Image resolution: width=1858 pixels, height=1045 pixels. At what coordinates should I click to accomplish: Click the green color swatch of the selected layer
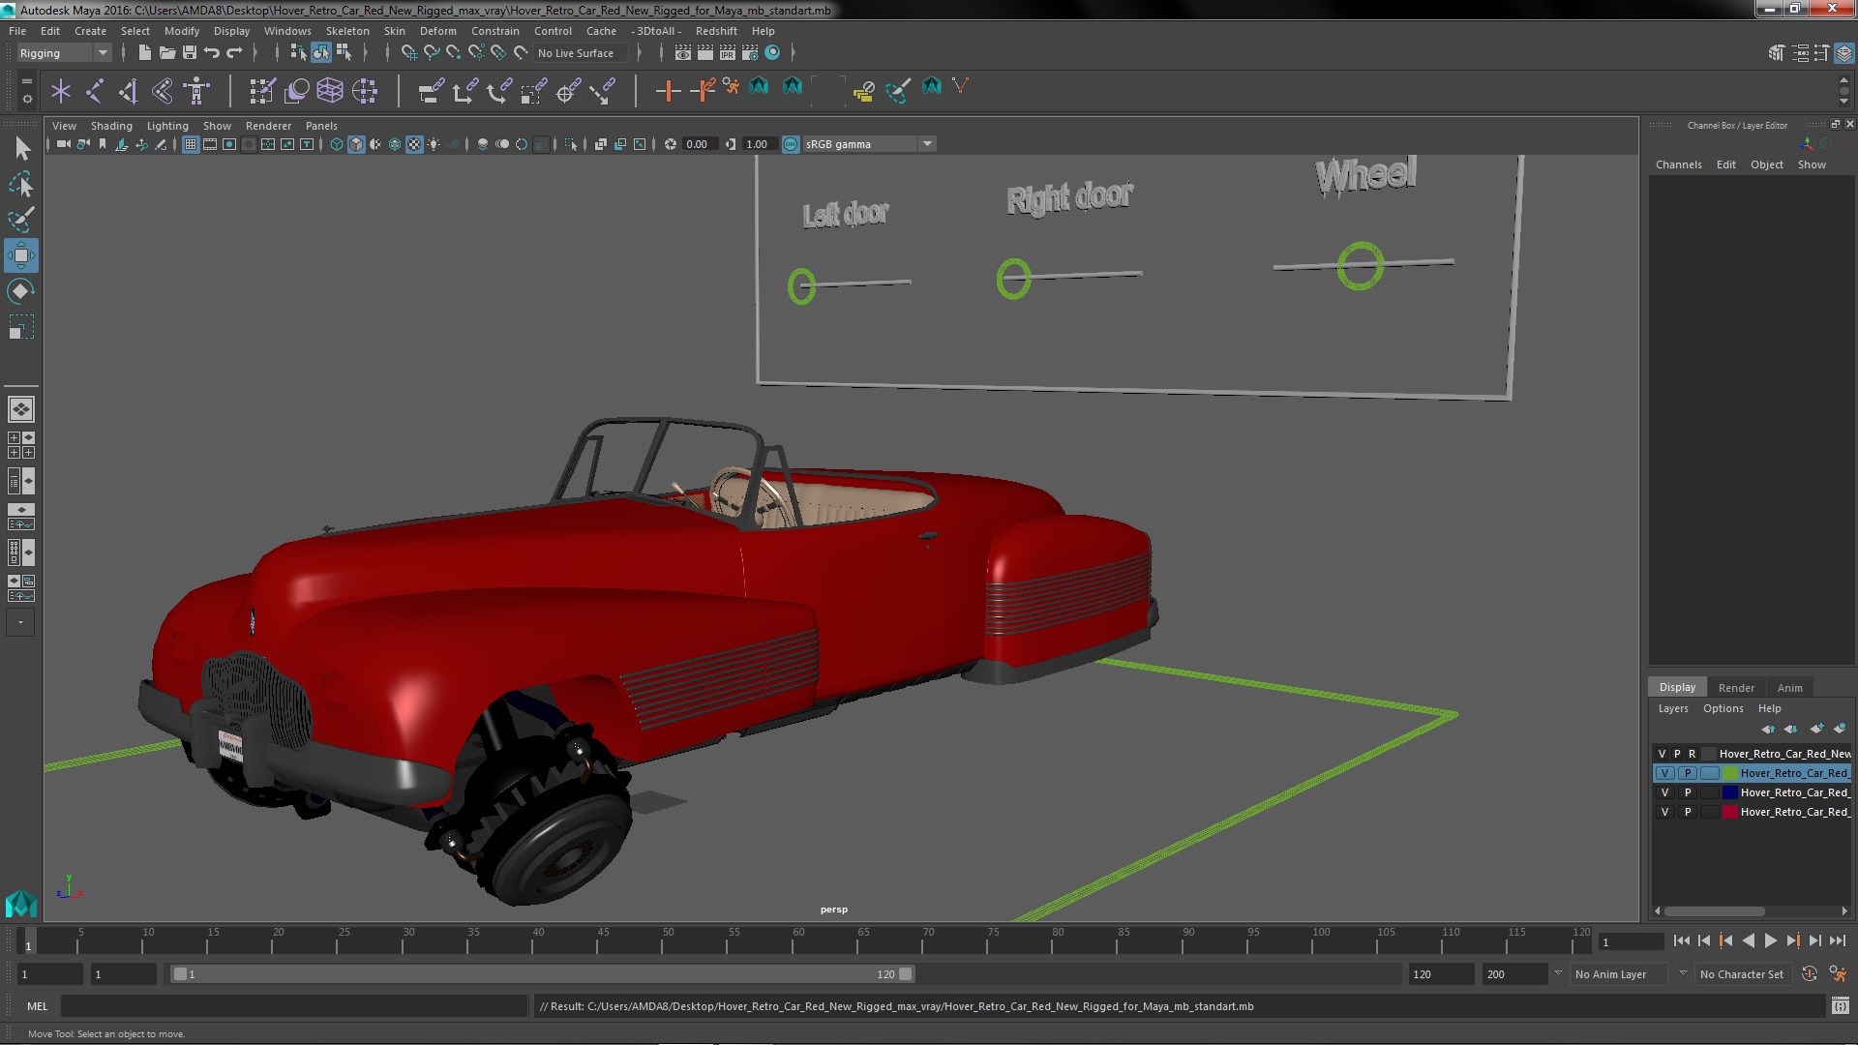coord(1729,773)
